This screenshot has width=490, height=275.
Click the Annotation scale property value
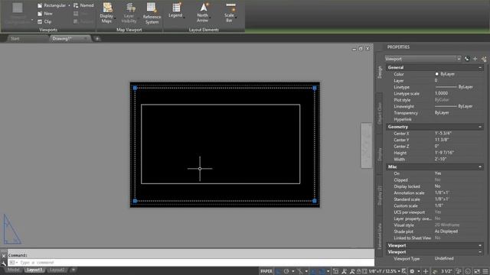click(442, 192)
